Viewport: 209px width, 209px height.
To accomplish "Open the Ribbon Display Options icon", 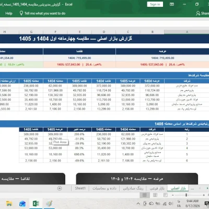I will point(172,4).
